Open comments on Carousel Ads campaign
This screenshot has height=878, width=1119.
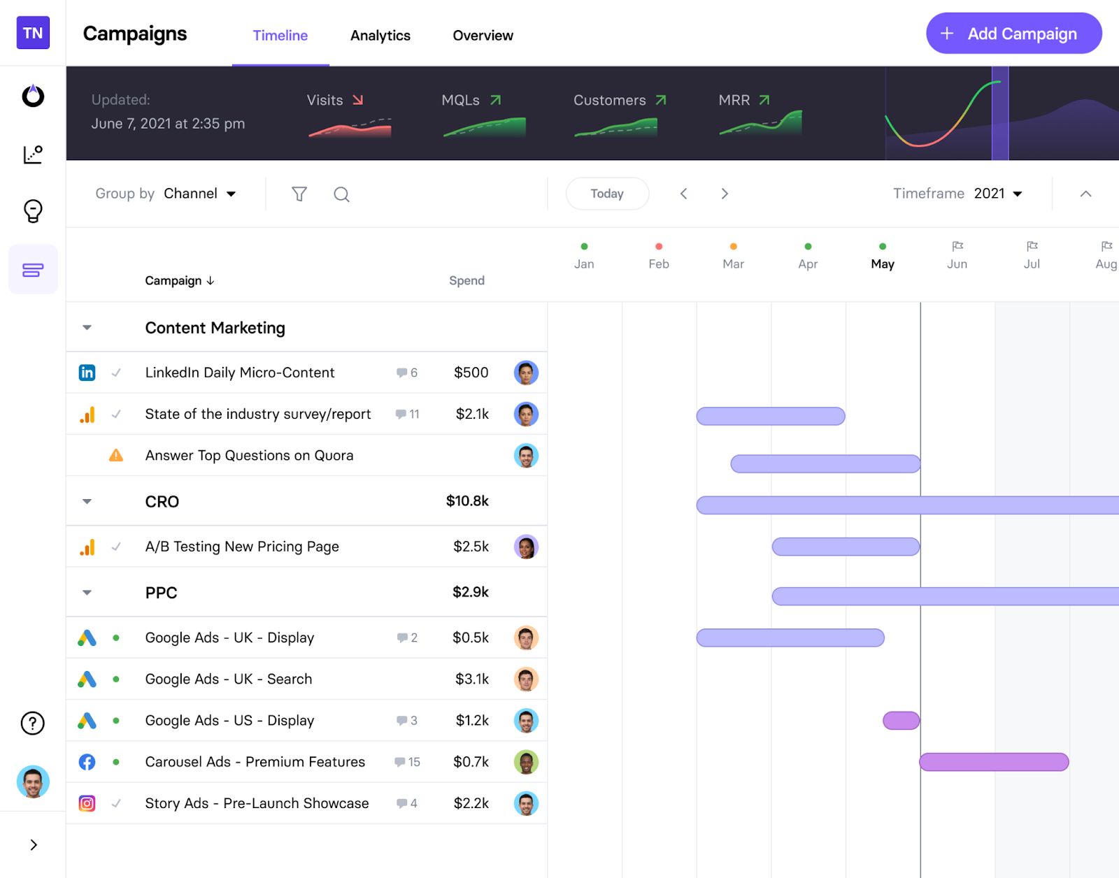coord(407,762)
